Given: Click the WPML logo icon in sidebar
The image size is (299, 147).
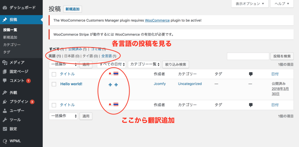Looking at the screenshot, I should (5, 141).
